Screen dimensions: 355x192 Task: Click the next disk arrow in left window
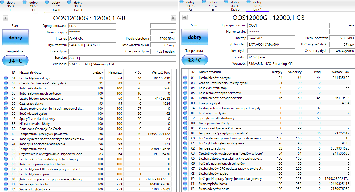[174, 18]
